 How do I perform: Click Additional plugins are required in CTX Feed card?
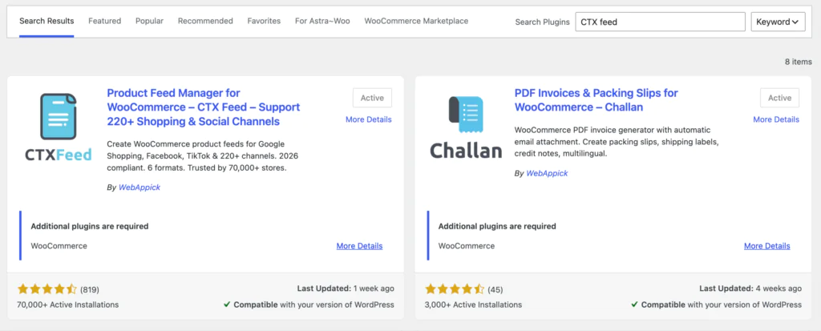[90, 227]
